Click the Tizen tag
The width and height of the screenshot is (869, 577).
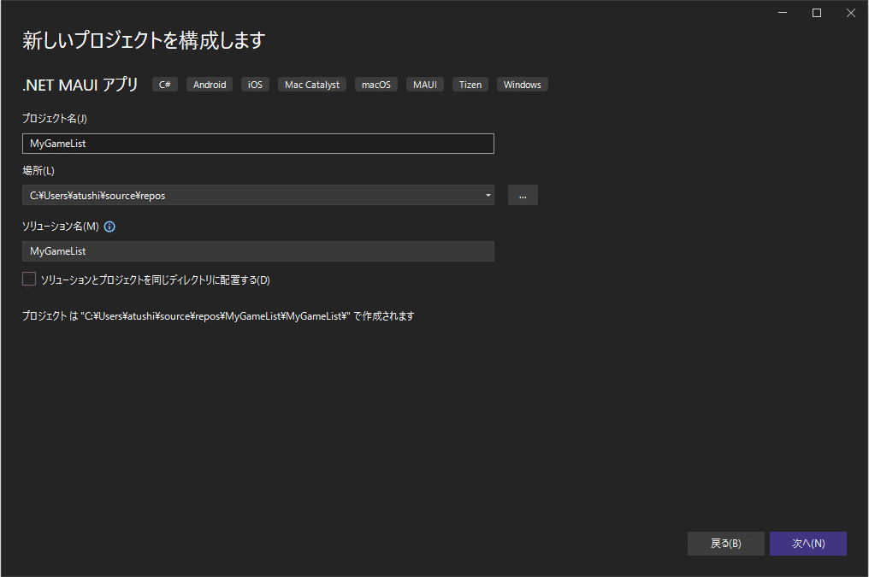[470, 84]
